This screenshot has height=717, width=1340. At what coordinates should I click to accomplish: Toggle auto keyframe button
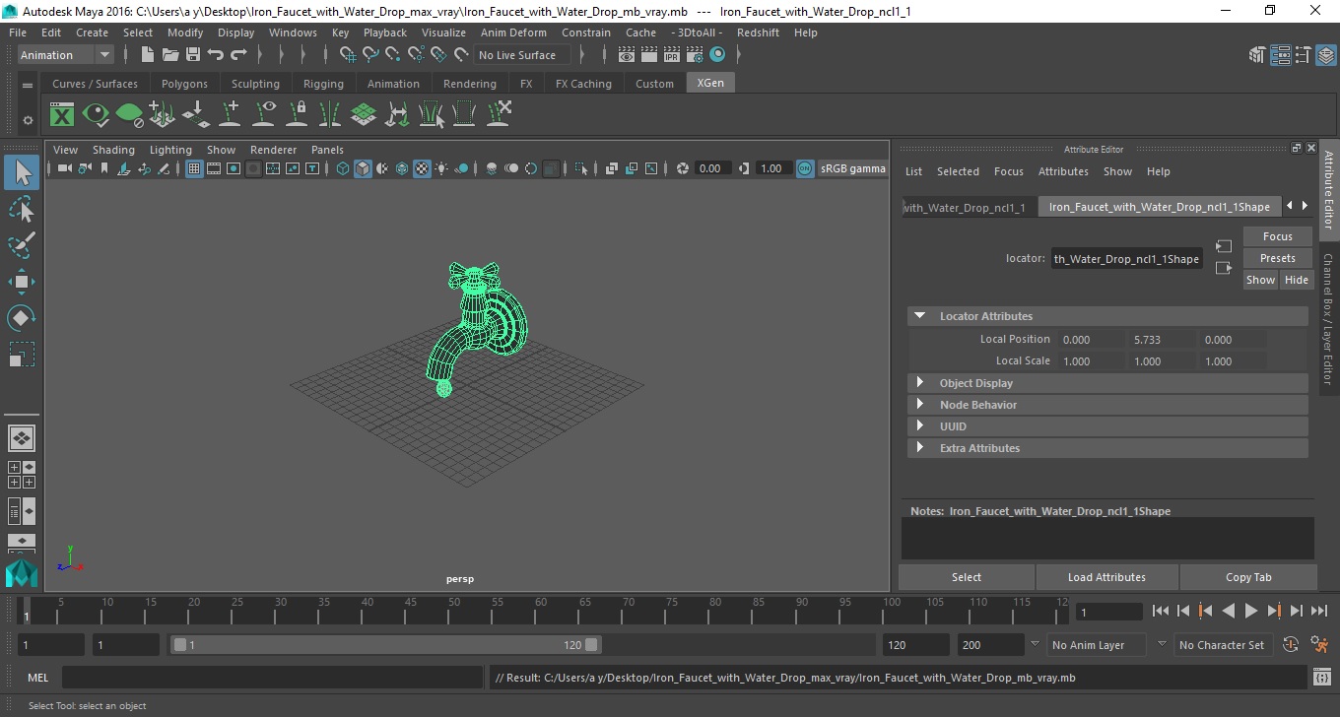(1290, 645)
